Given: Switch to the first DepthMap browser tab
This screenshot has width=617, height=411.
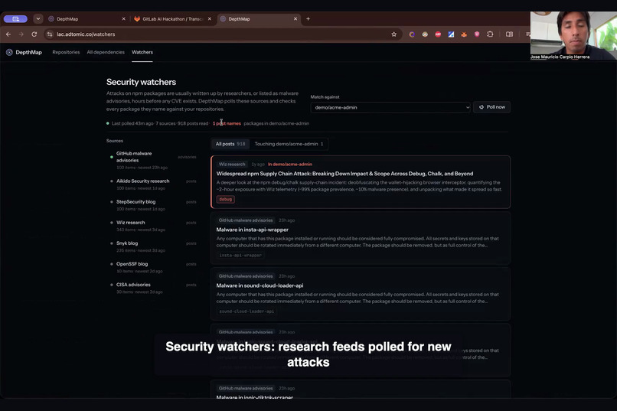Looking at the screenshot, I should tap(85, 19).
